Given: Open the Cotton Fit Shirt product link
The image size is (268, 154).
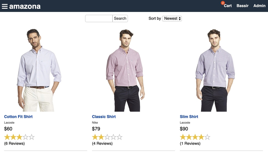Looking at the screenshot, I should (18, 116).
